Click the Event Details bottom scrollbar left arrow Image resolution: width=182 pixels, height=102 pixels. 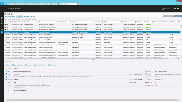[7, 100]
